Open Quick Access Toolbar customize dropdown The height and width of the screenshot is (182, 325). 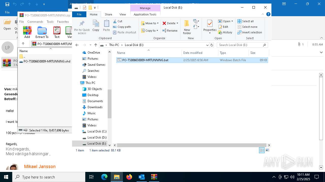(95, 8)
